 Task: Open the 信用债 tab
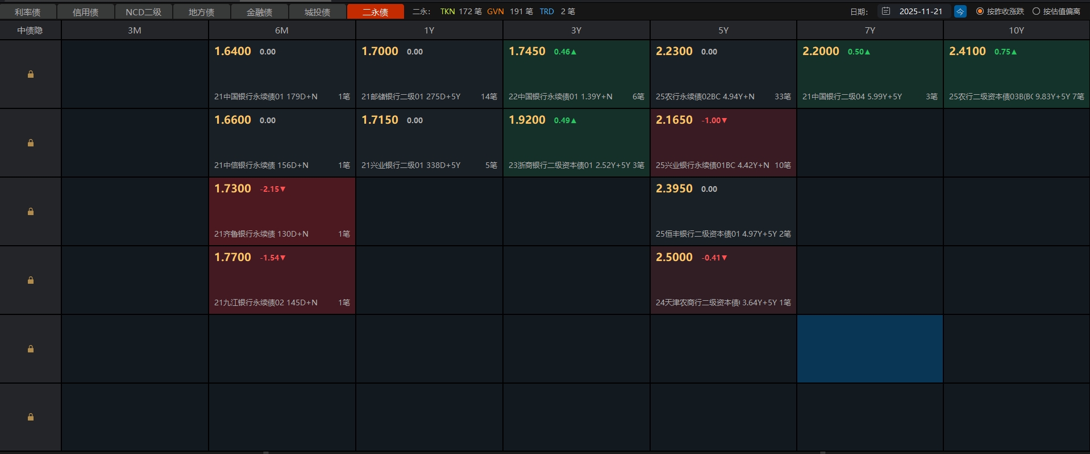86,12
